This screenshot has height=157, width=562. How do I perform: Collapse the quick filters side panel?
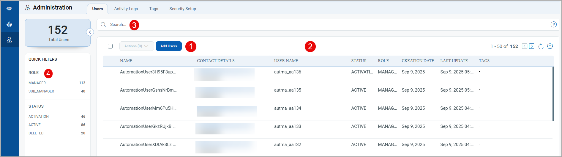[90, 32]
